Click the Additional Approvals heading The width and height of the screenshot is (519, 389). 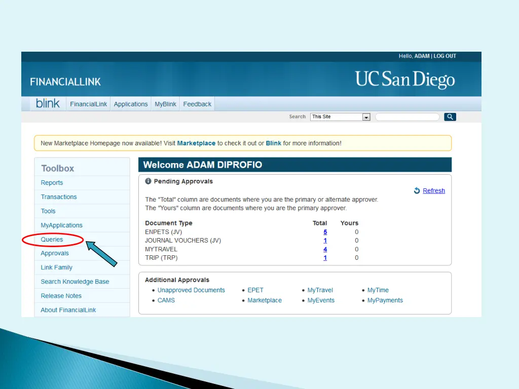(x=177, y=280)
